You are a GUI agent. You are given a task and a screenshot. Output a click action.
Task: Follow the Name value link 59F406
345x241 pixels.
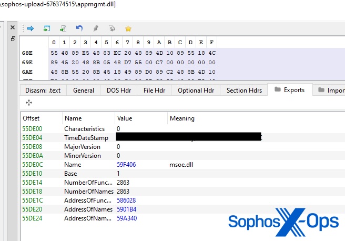click(126, 165)
